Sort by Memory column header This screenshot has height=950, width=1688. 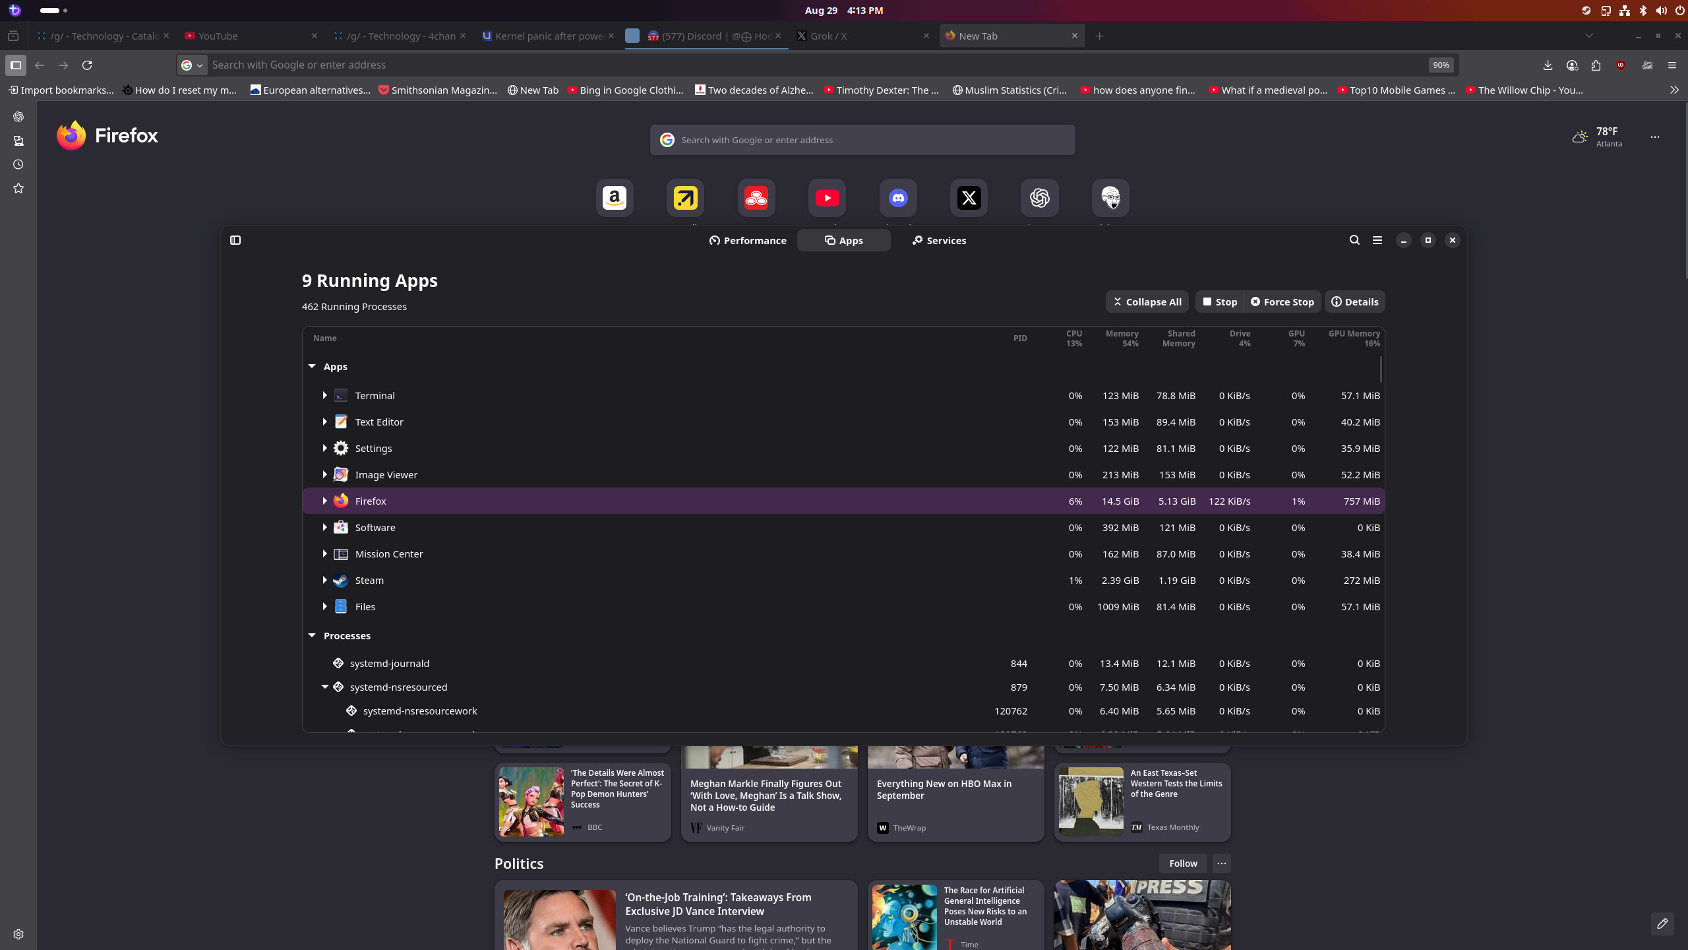1122,338
